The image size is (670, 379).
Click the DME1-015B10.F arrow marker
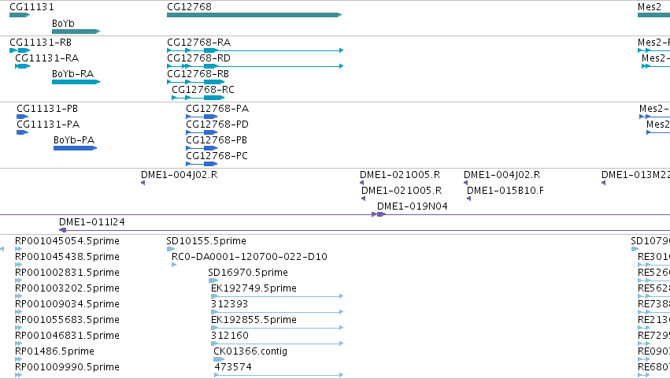coord(468,199)
